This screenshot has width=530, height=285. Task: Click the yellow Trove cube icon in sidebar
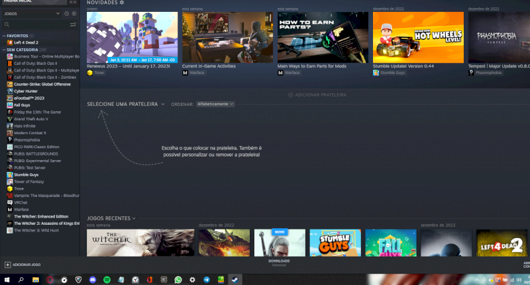10,188
